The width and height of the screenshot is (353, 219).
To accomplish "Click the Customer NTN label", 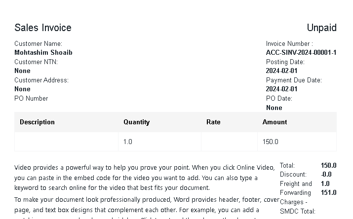I will coord(36,62).
